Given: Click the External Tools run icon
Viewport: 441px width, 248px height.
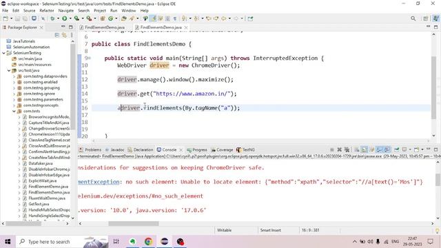Looking at the screenshot, I should coord(89,19).
